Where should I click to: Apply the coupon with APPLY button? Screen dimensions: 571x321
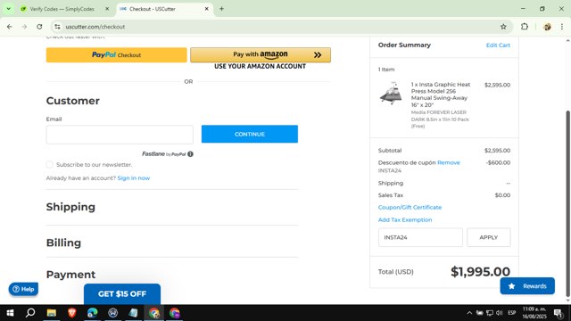click(x=488, y=237)
